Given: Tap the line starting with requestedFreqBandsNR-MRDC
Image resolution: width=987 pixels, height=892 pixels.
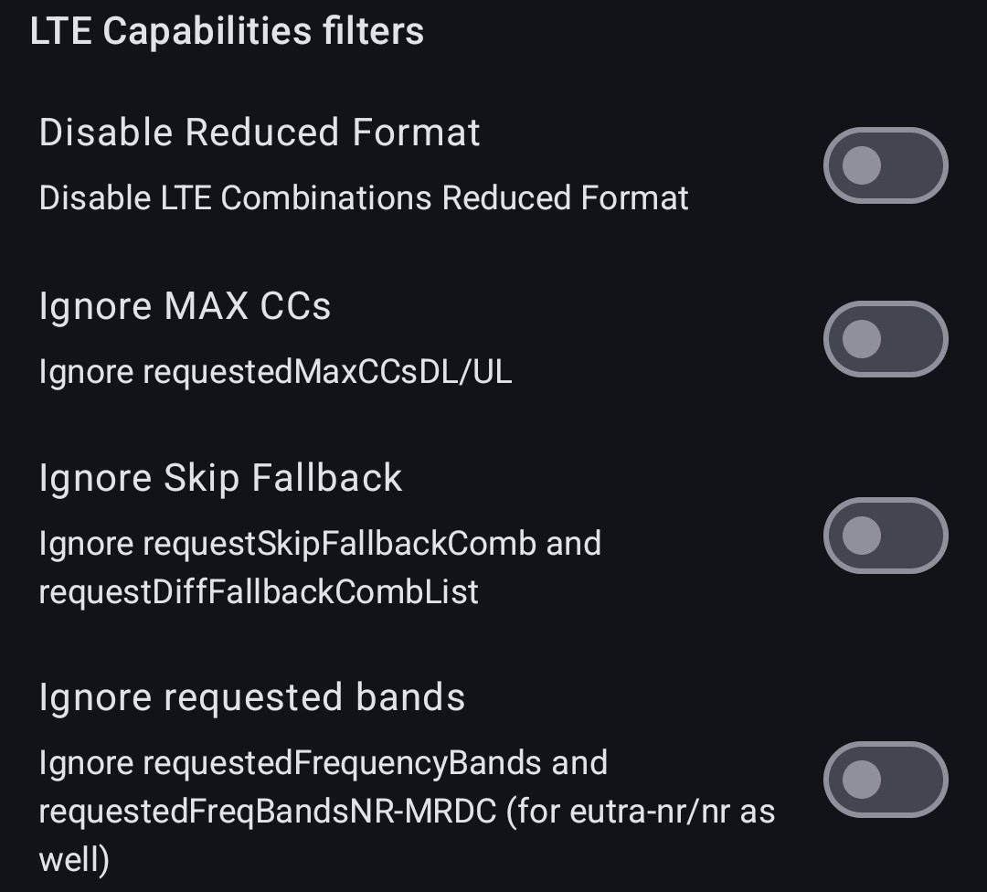Looking at the screenshot, I should pos(407,812).
